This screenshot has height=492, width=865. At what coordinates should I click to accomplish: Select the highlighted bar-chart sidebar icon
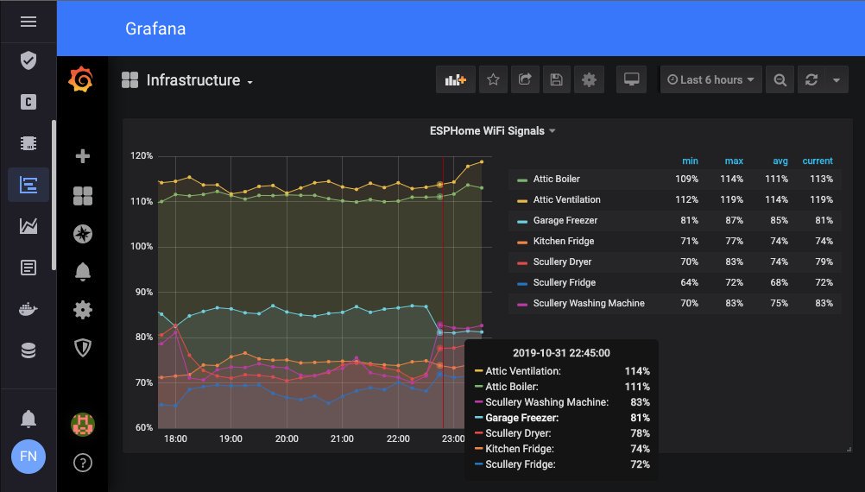[x=28, y=185]
